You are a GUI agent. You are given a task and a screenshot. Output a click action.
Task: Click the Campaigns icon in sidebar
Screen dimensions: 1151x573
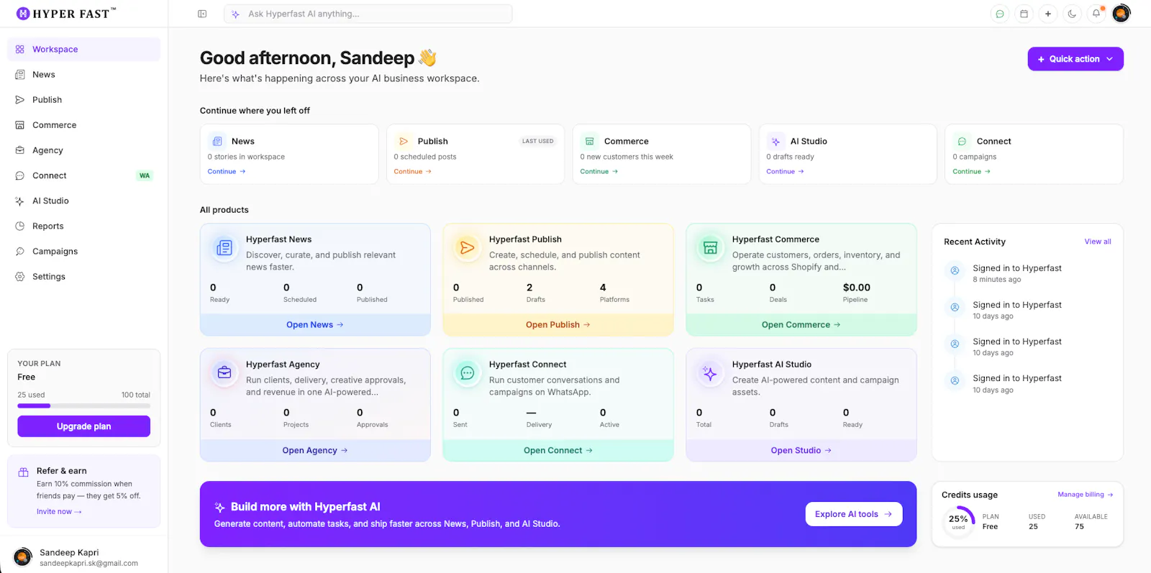click(20, 252)
